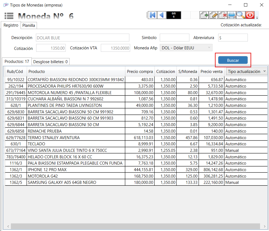The height and width of the screenshot is (231, 269).
Task: Click the edit record pencil icon
Action: pyautogui.click(x=214, y=15)
